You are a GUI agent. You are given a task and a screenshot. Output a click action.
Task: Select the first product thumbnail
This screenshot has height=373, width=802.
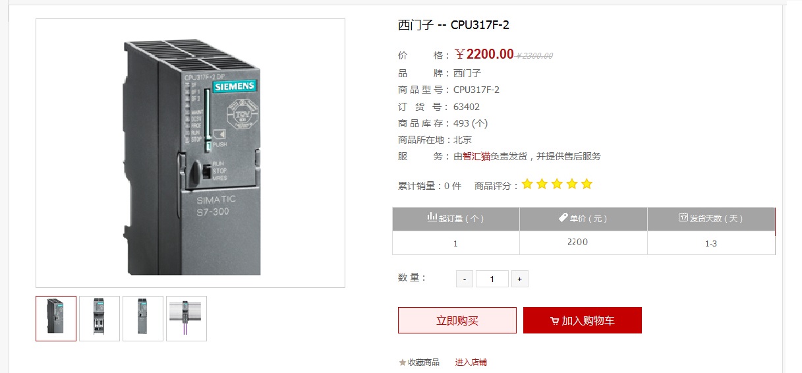tap(56, 318)
